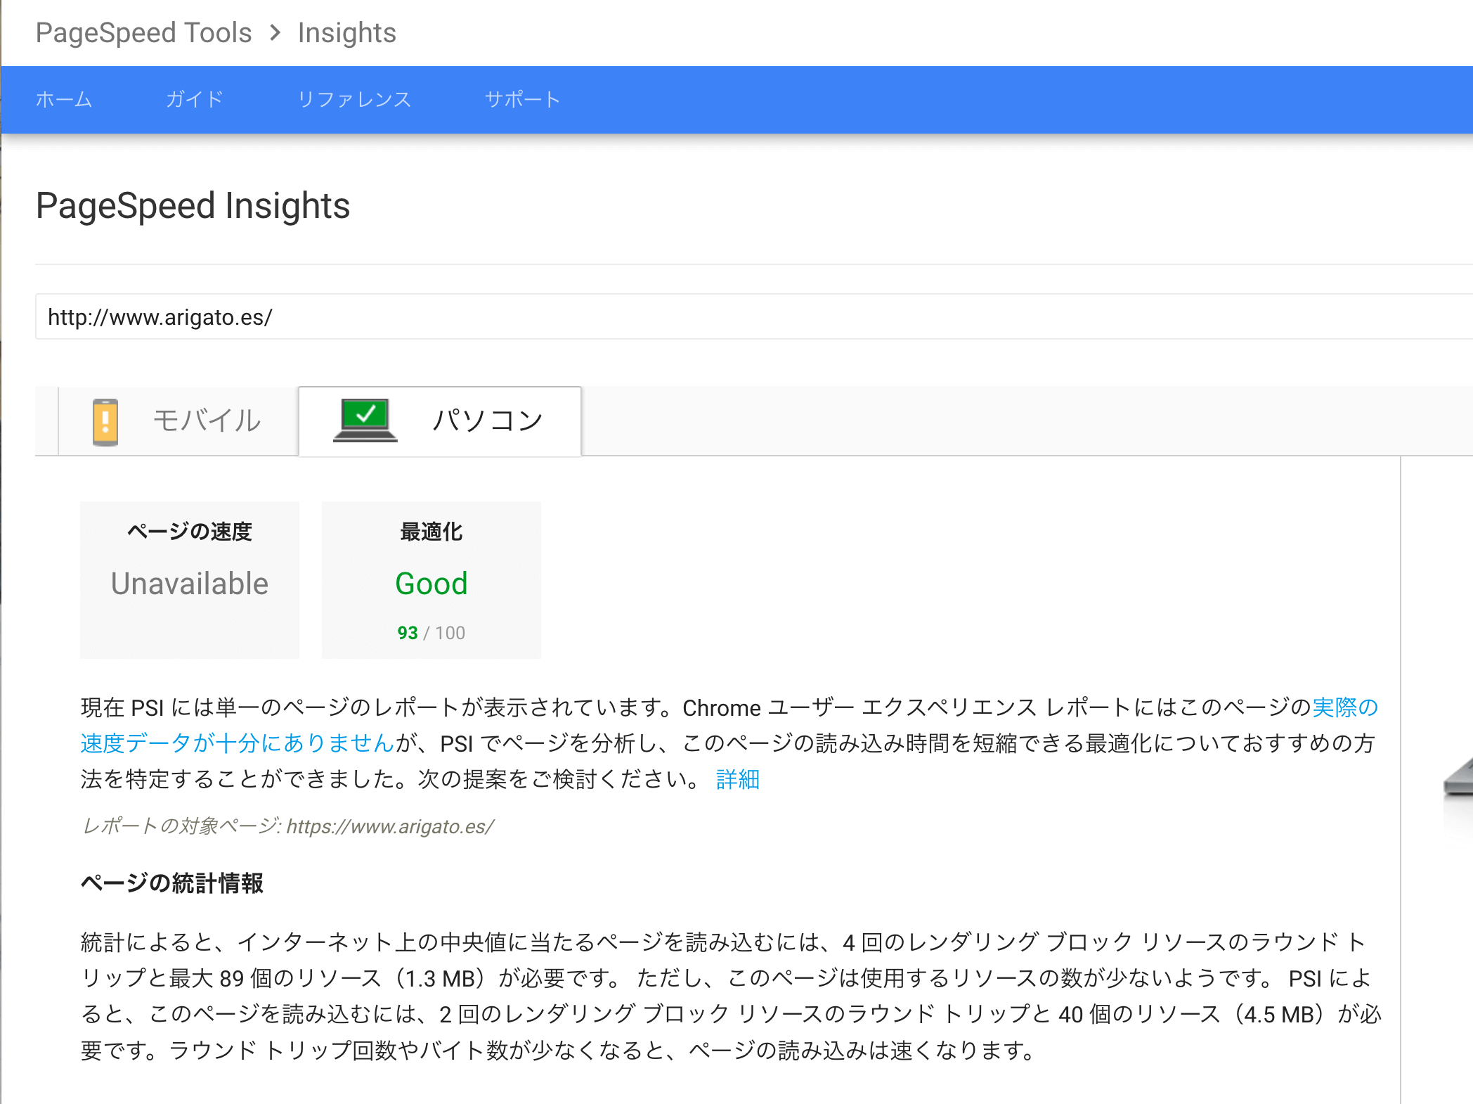Click the breadcrumb chevron arrow

pos(275,33)
